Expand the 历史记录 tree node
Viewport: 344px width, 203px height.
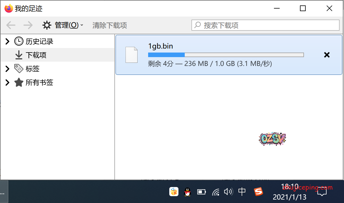coord(7,41)
